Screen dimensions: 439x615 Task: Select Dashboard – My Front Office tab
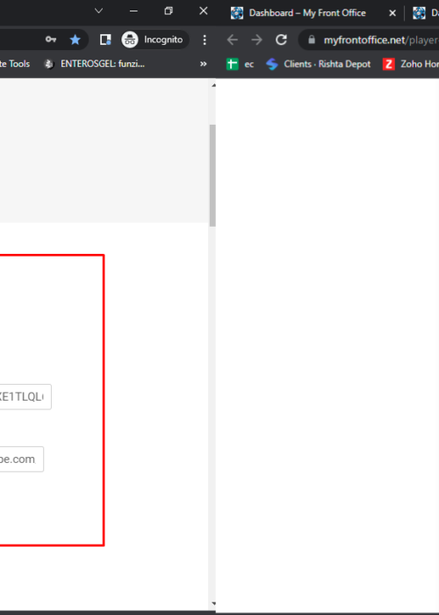pos(307,13)
